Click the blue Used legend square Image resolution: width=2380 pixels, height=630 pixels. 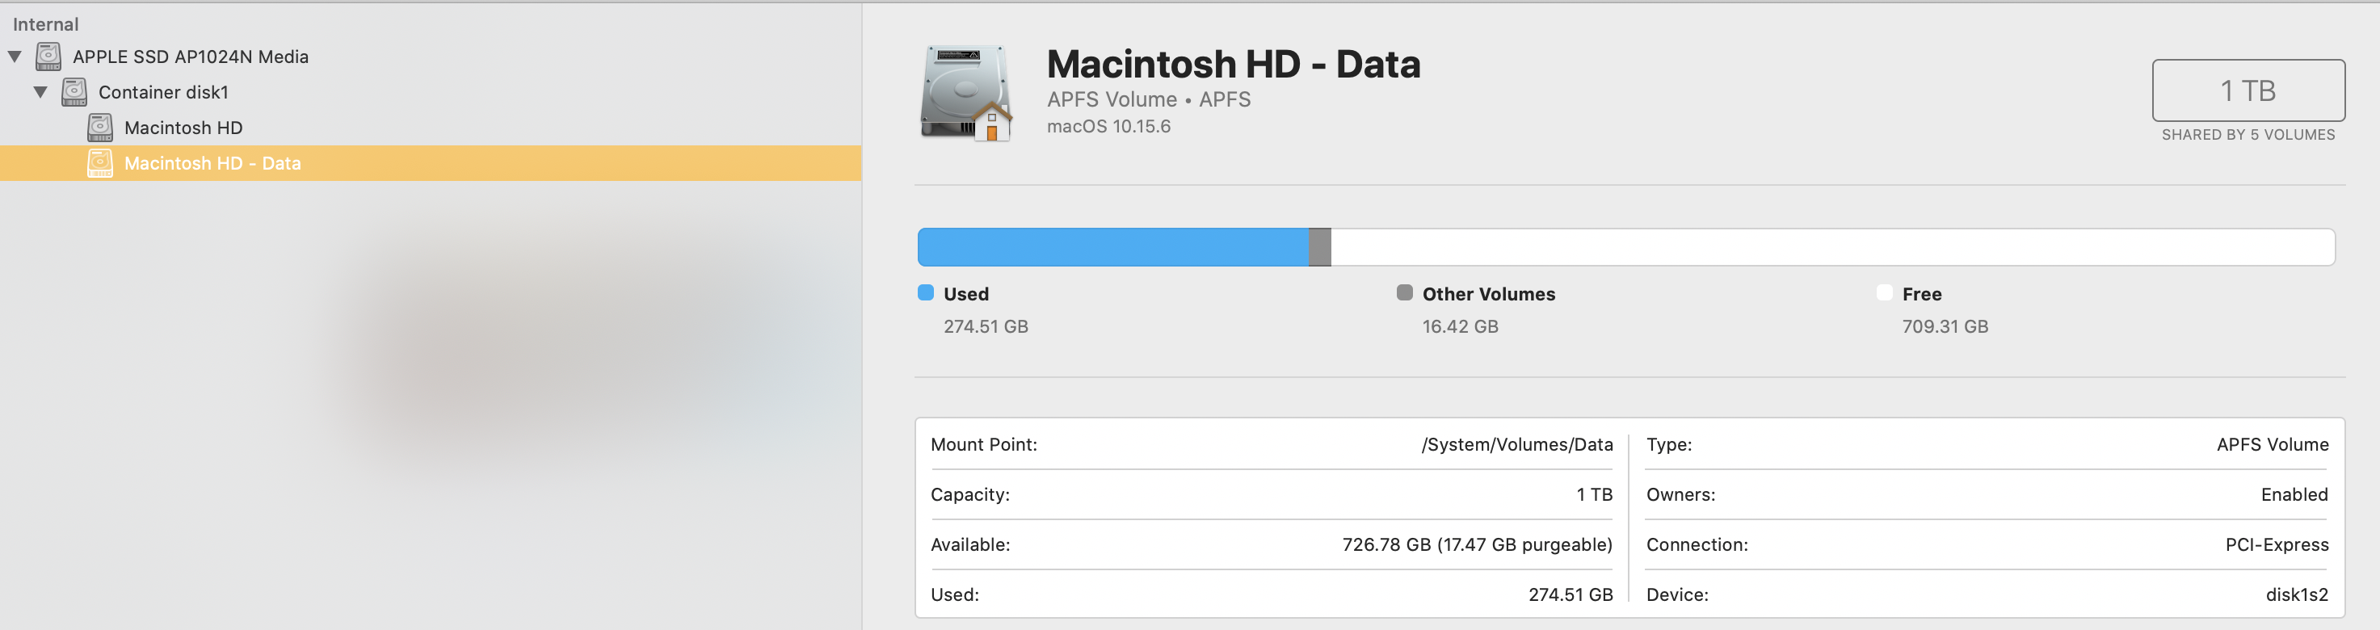coord(926,293)
